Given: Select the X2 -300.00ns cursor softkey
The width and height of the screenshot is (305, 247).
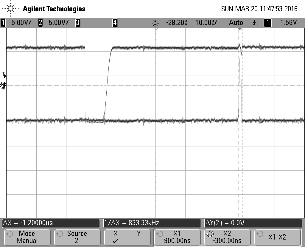Looking at the screenshot, I should tap(227, 237).
